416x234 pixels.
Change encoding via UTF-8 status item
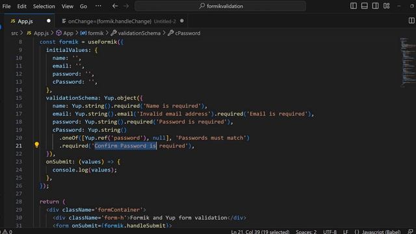[x=330, y=231]
